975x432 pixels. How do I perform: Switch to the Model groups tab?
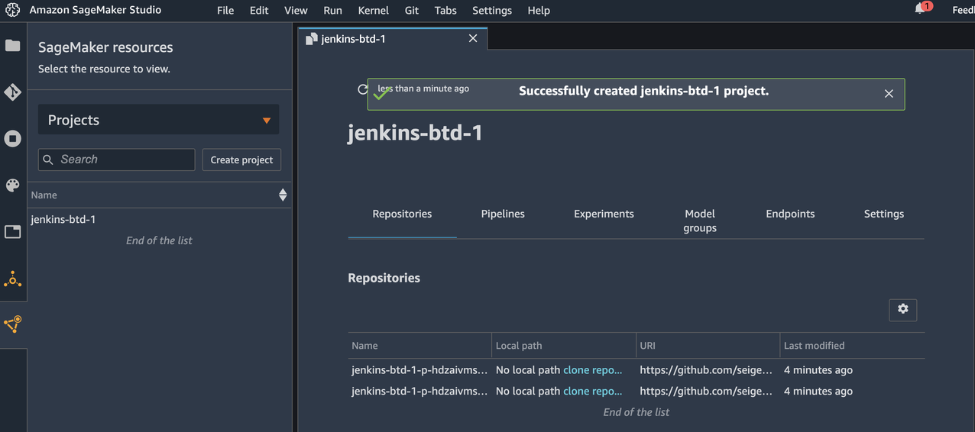[700, 221]
